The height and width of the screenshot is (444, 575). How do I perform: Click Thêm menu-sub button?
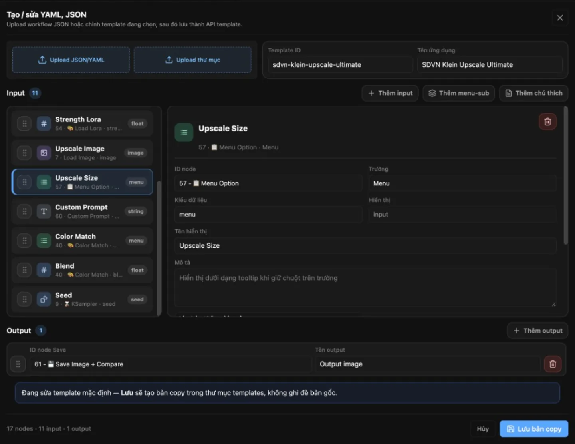458,93
